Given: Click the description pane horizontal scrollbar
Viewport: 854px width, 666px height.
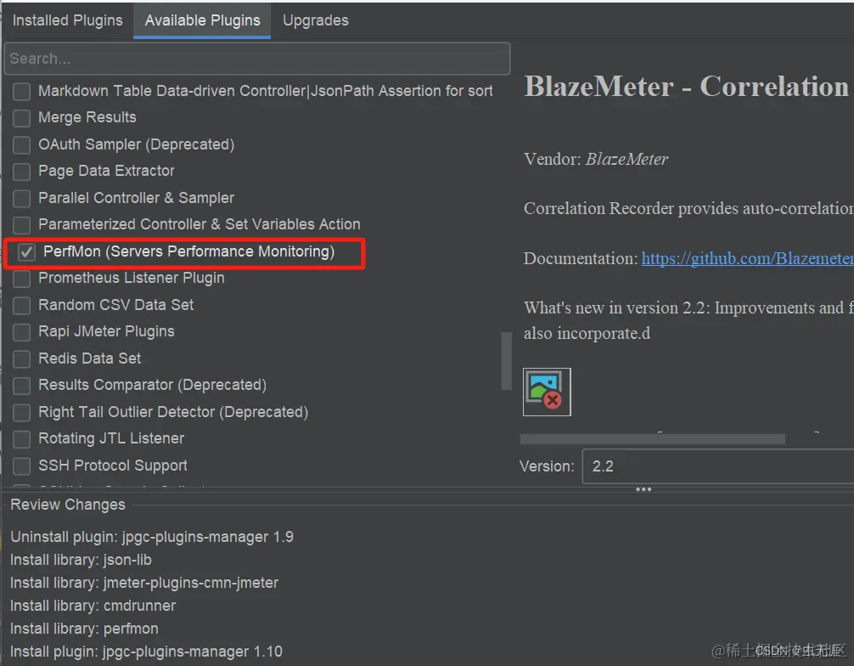Looking at the screenshot, I should click(653, 439).
